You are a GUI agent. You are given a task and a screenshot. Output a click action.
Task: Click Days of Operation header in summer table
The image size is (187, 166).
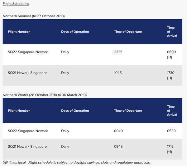point(75,32)
